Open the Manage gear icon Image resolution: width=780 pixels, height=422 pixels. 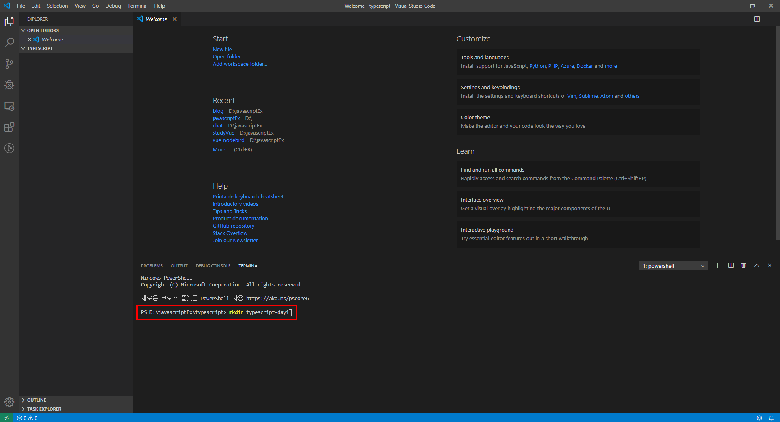point(9,402)
